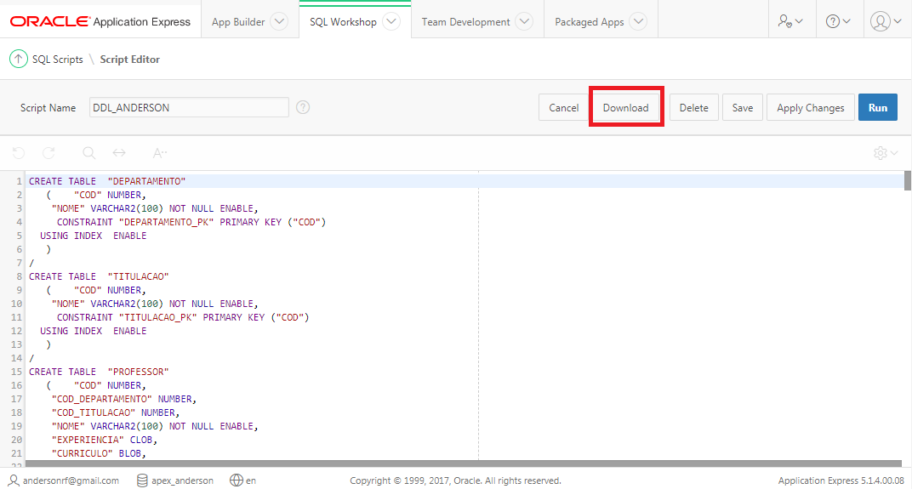The image size is (912, 489).
Task: Click line 4 "DEPARTAMENTO_PK" constraint text
Action: coord(167,222)
